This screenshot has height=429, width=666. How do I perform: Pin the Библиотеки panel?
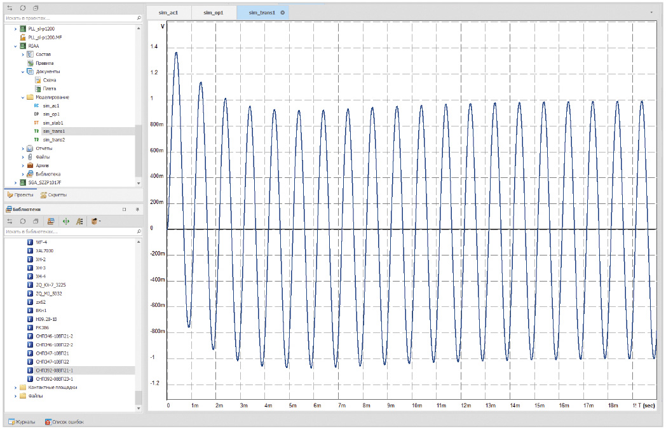coord(137,209)
